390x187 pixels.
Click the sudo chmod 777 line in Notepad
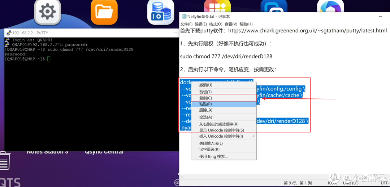coord(226,56)
